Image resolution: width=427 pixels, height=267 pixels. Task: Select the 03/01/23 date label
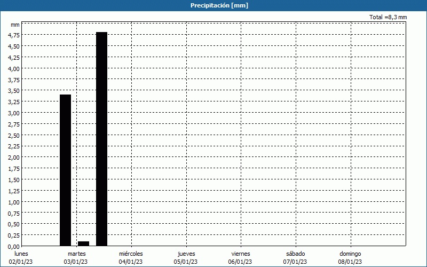tap(76, 262)
